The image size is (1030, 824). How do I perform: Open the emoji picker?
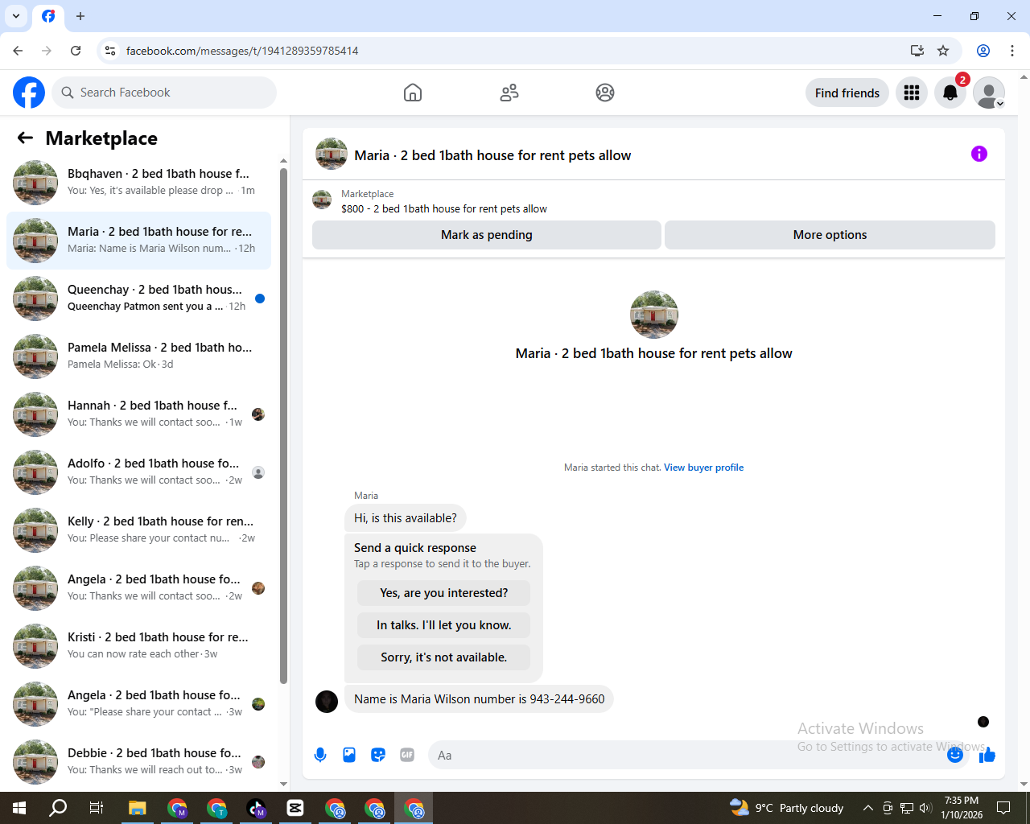click(955, 755)
